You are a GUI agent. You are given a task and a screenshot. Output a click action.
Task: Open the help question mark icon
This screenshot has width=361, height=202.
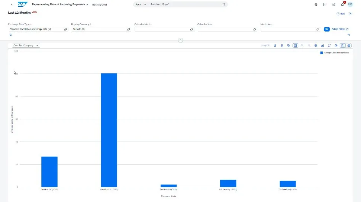click(333, 4)
